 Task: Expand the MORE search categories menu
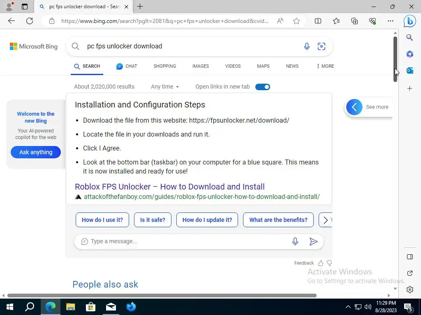coord(325,66)
